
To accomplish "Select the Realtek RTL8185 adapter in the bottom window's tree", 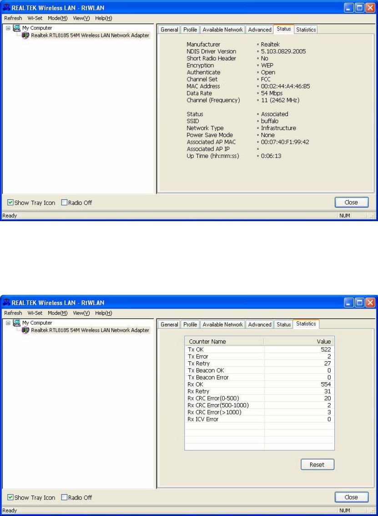I will click(90, 330).
